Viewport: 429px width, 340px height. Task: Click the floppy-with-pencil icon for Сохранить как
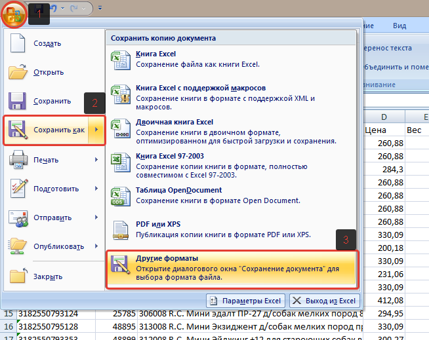coord(18,130)
